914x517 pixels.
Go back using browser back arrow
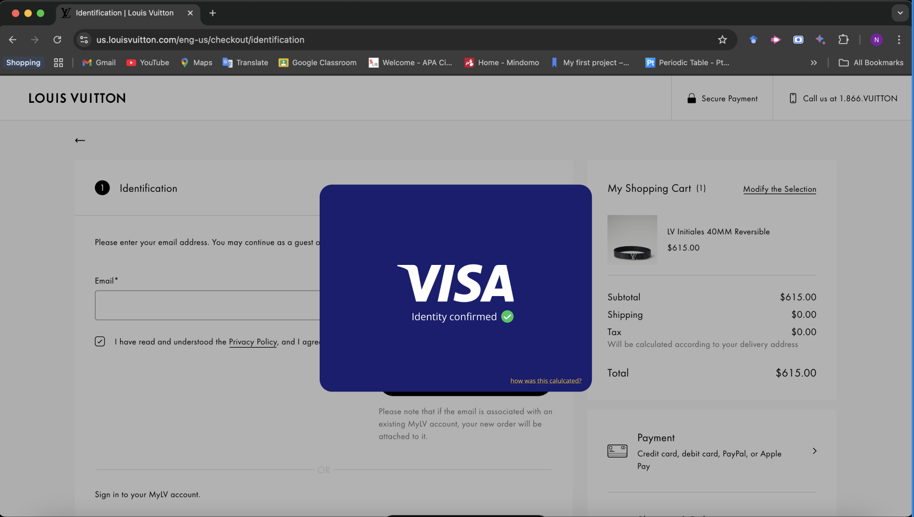click(13, 40)
